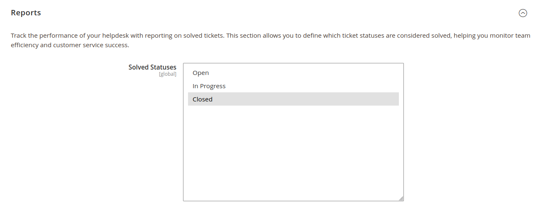Click the word Reports at top left
This screenshot has width=540, height=212.
(x=26, y=13)
